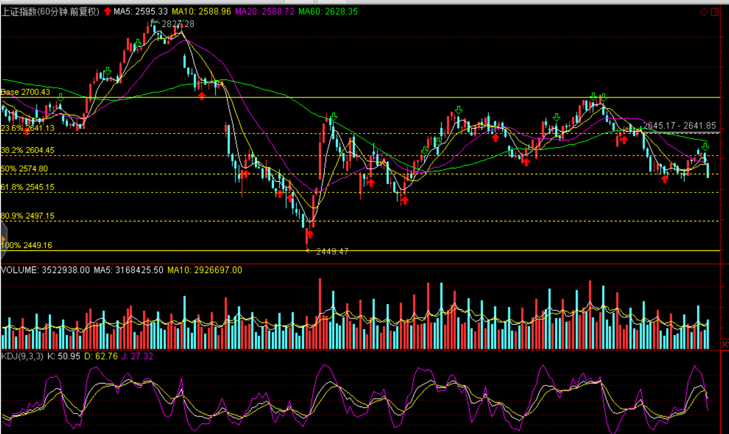
Task: Click the red diamond icon at chart top-right
Action: [x=703, y=12]
